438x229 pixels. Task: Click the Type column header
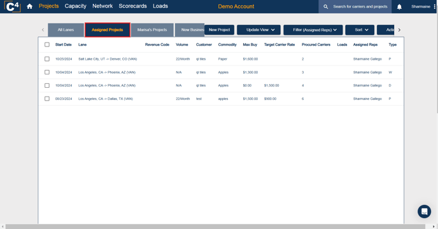(392, 45)
